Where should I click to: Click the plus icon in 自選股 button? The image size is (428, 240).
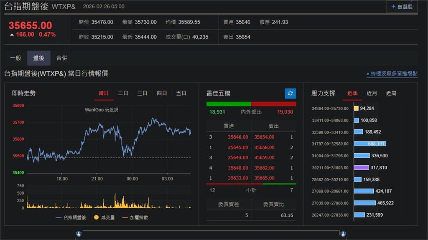click(393, 7)
